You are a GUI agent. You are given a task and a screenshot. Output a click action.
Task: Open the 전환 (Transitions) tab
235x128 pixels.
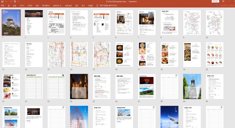point(37,6)
